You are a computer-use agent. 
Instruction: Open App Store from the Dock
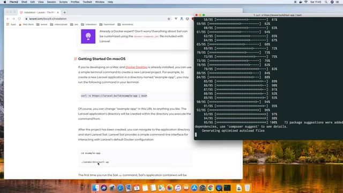194,188
